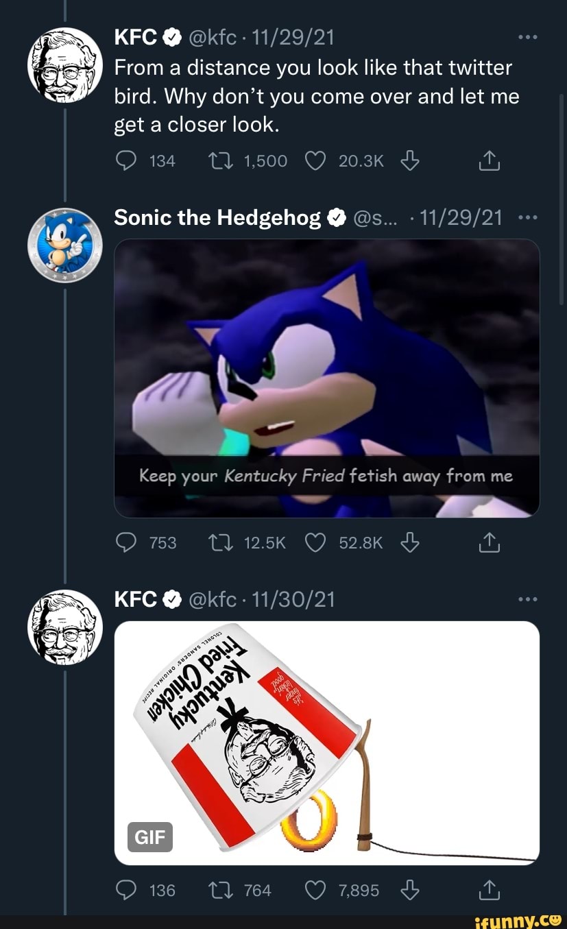The height and width of the screenshot is (929, 567).
Task: Open more options on Sonic the Hedgehog tweet
Action: [527, 218]
